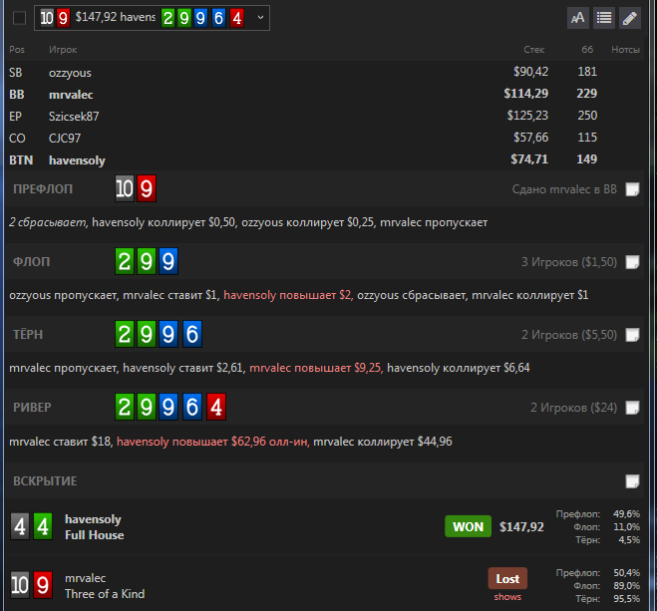
Task: Expand the hand selector dropdown arrow
Action: [260, 18]
